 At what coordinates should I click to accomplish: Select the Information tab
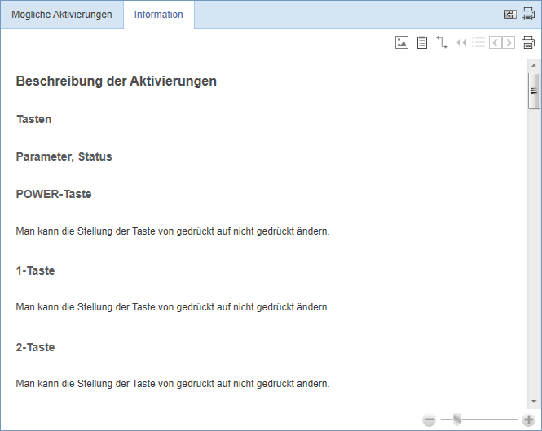pyautogui.click(x=159, y=15)
